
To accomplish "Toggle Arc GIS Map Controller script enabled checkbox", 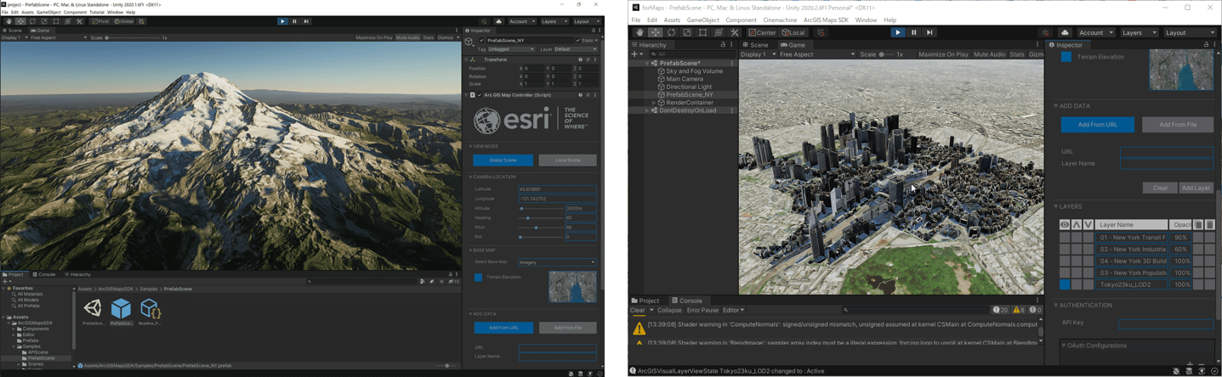I will pos(480,95).
